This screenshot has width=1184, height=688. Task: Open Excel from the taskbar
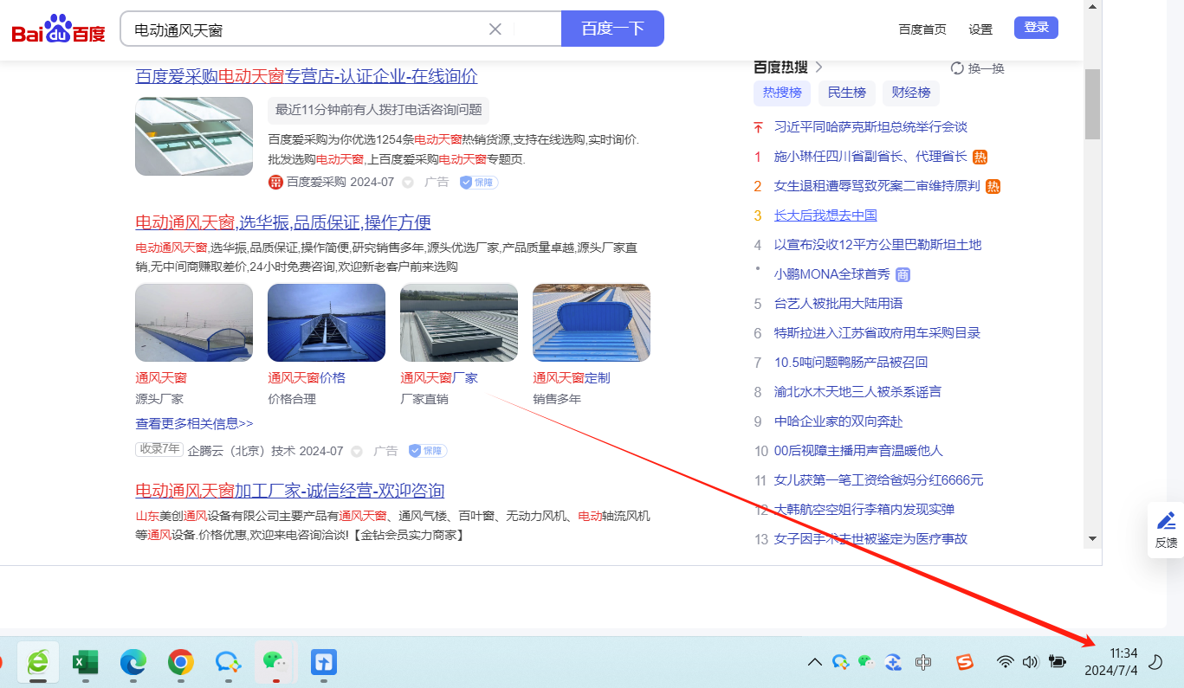point(85,663)
